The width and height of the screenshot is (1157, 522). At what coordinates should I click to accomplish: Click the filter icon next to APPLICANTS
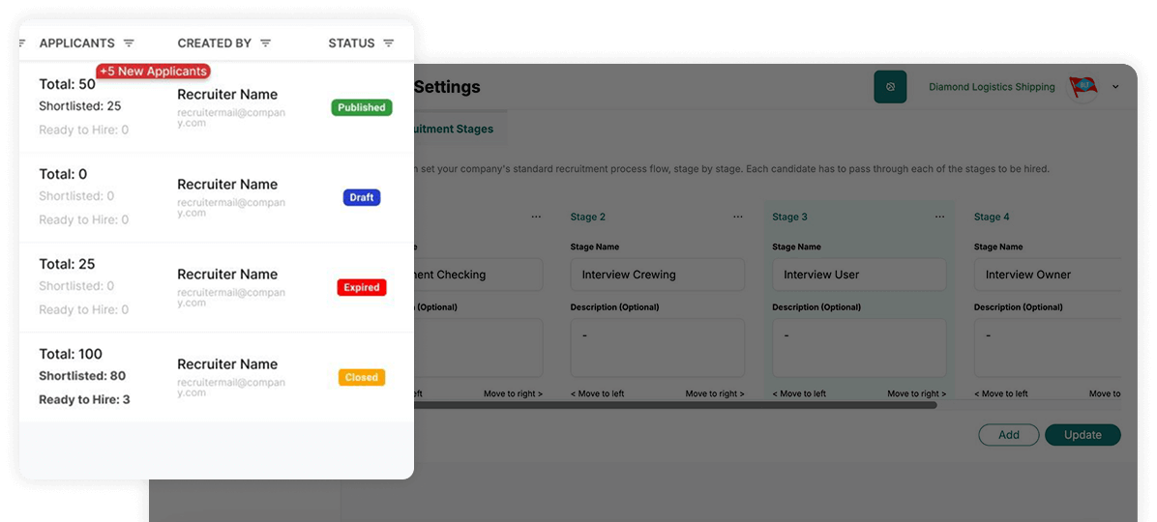pos(129,43)
